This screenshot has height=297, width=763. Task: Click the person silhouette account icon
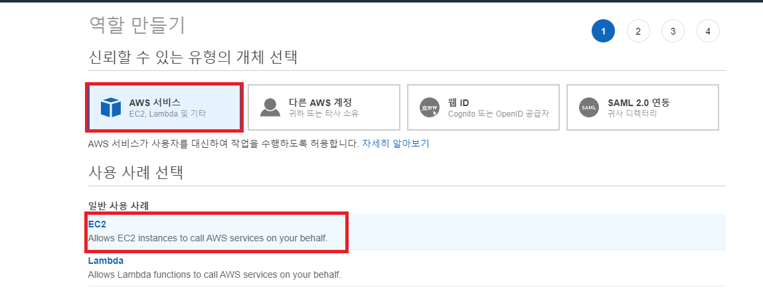pos(270,107)
